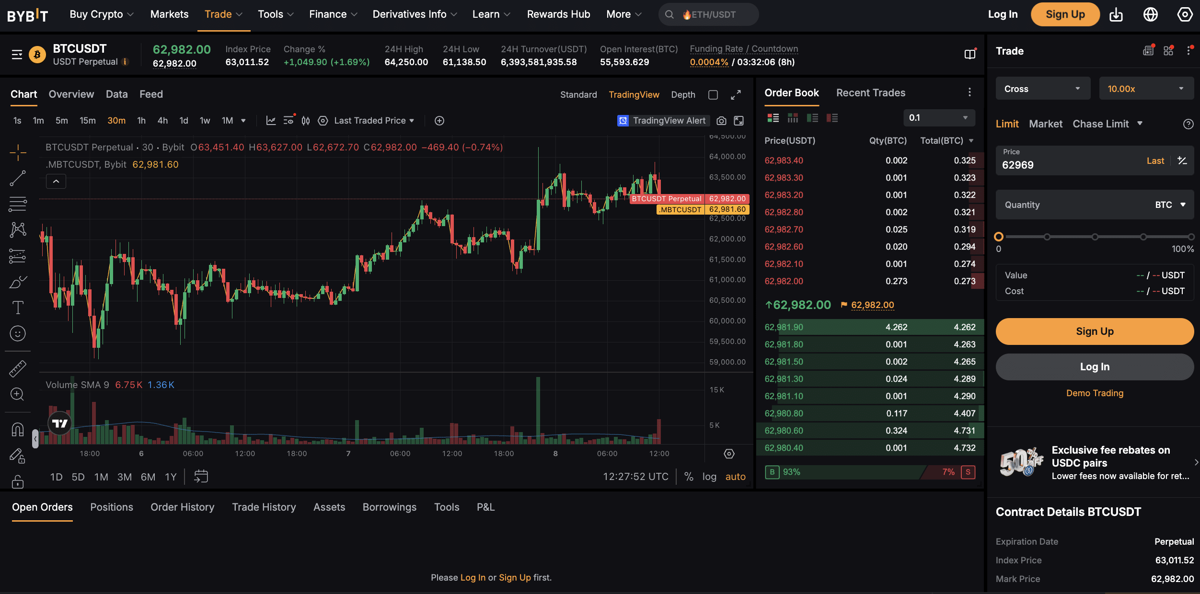Expand the chart to fullscreen

(x=736, y=95)
